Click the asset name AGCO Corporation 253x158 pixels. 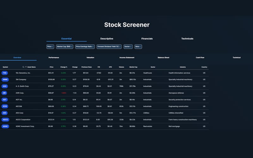(23, 120)
